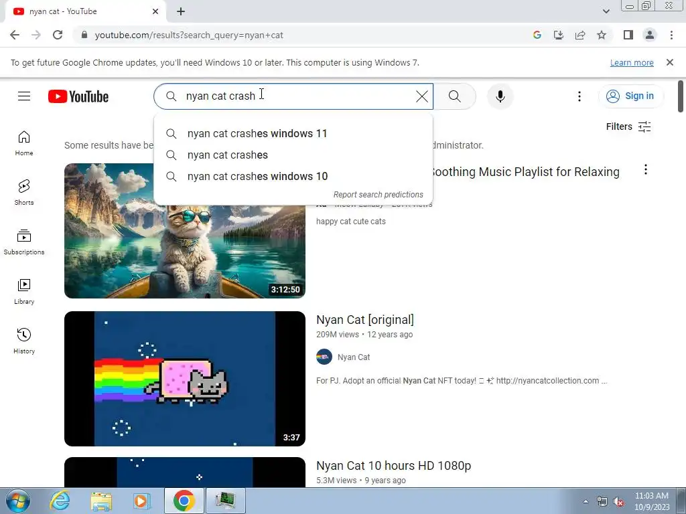The image size is (686, 514).
Task: Open the Chrome three-dot menu
Action: [671, 35]
